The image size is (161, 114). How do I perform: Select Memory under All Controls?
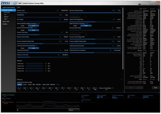coord(6,17)
